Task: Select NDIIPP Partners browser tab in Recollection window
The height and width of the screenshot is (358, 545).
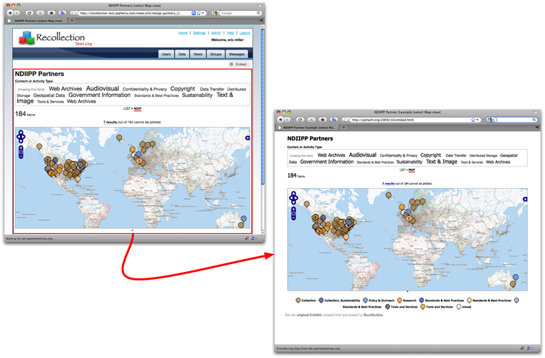Action: (x=36, y=21)
